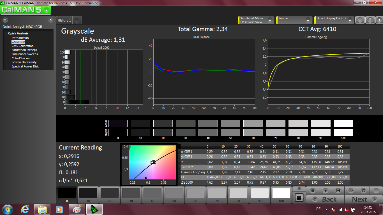This screenshot has width=383, height=215.
Task: Open the Direct Display Control dropdown
Action: click(350, 20)
